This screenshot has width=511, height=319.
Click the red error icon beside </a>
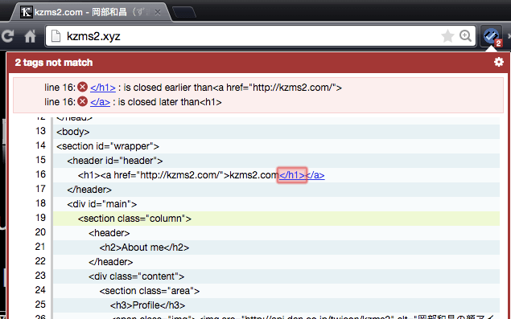pyautogui.click(x=83, y=101)
